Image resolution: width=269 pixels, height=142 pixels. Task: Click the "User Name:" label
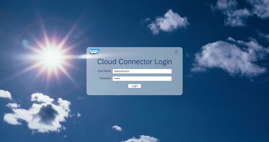point(104,71)
